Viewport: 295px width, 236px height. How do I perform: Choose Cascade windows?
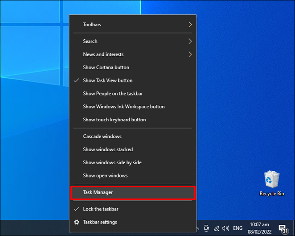pyautogui.click(x=133, y=137)
